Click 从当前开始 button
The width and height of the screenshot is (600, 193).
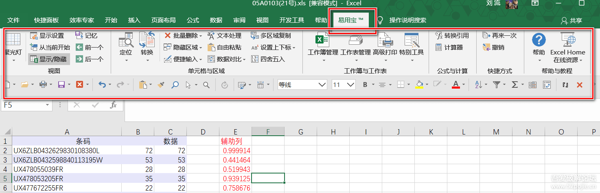click(50, 48)
